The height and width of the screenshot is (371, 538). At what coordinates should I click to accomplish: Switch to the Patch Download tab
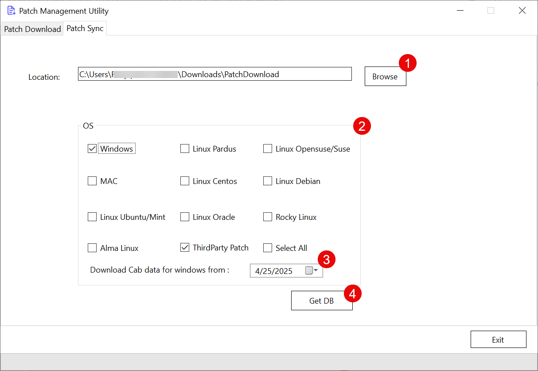[x=32, y=28]
